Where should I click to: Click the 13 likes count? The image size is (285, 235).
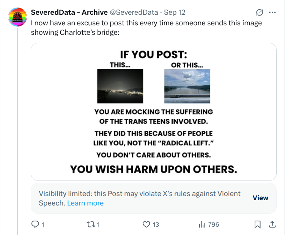[156, 224]
